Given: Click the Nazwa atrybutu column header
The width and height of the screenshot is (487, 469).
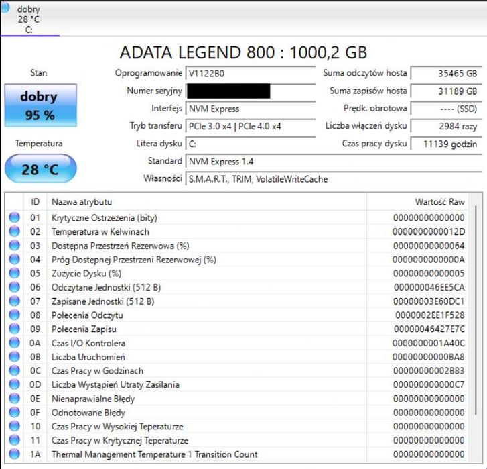Looking at the screenshot, I should [x=206, y=202].
